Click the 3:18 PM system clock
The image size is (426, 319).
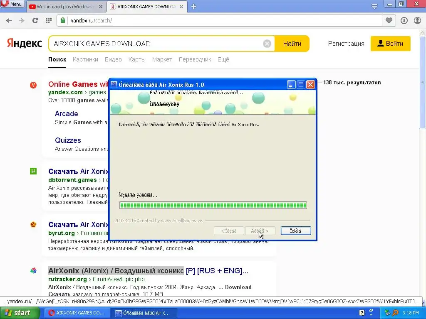[411, 313]
